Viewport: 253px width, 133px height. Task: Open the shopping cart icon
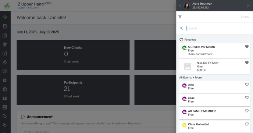(180, 17)
